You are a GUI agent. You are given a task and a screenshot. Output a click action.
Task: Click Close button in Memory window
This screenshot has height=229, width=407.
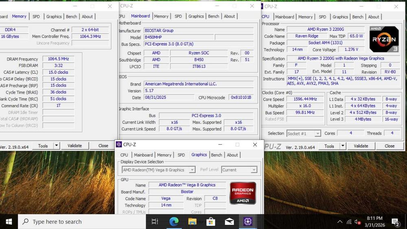[103, 146]
